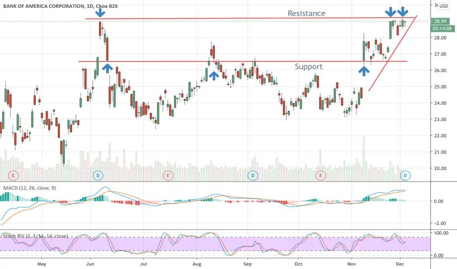Open the dividend D marker in early September
The image size is (457, 269).
(x=253, y=176)
